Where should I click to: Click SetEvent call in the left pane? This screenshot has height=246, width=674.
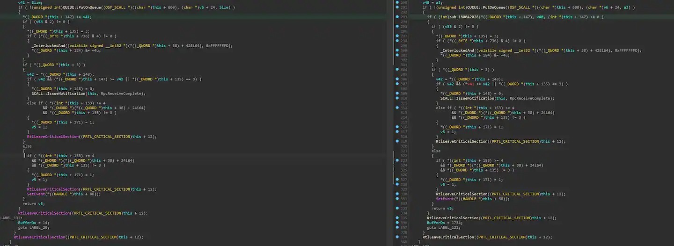tap(36, 194)
